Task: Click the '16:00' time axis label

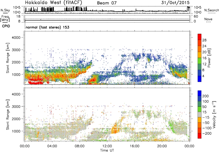Action: [134, 146]
